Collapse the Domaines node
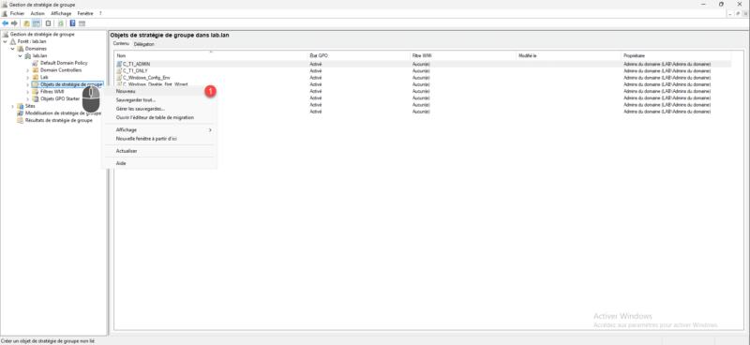The height and width of the screenshot is (345, 750). click(12, 49)
